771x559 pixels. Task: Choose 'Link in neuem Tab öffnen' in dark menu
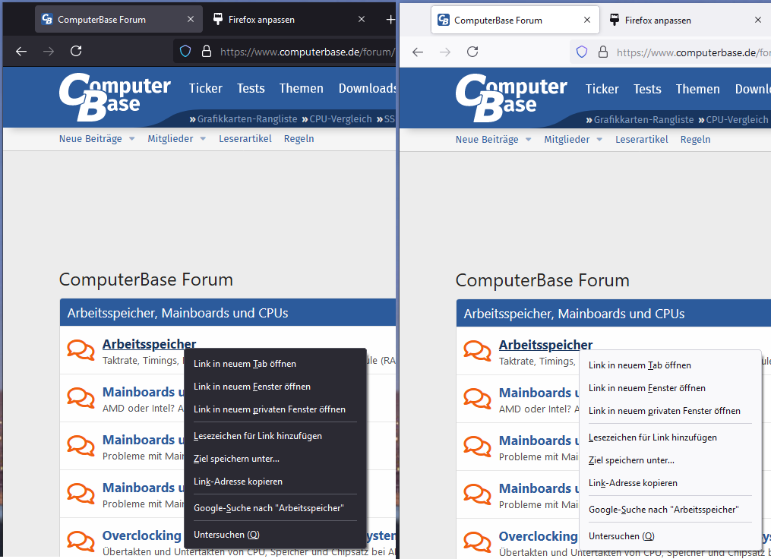(x=275, y=364)
